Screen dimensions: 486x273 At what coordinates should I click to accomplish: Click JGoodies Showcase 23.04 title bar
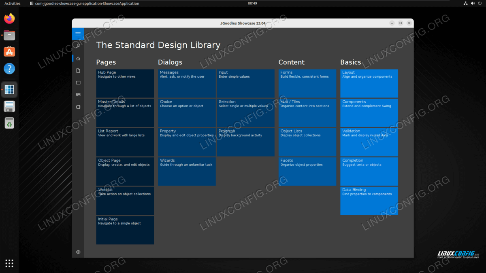tap(243, 23)
